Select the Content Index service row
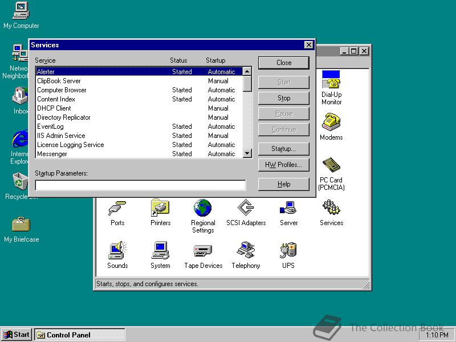The width and height of the screenshot is (456, 342). pyautogui.click(x=139, y=99)
